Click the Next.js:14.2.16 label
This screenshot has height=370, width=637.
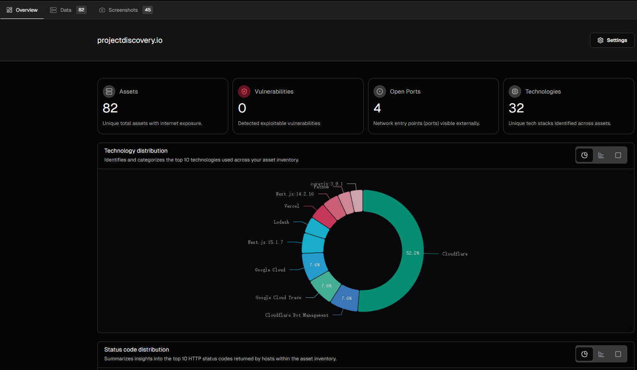click(x=295, y=194)
